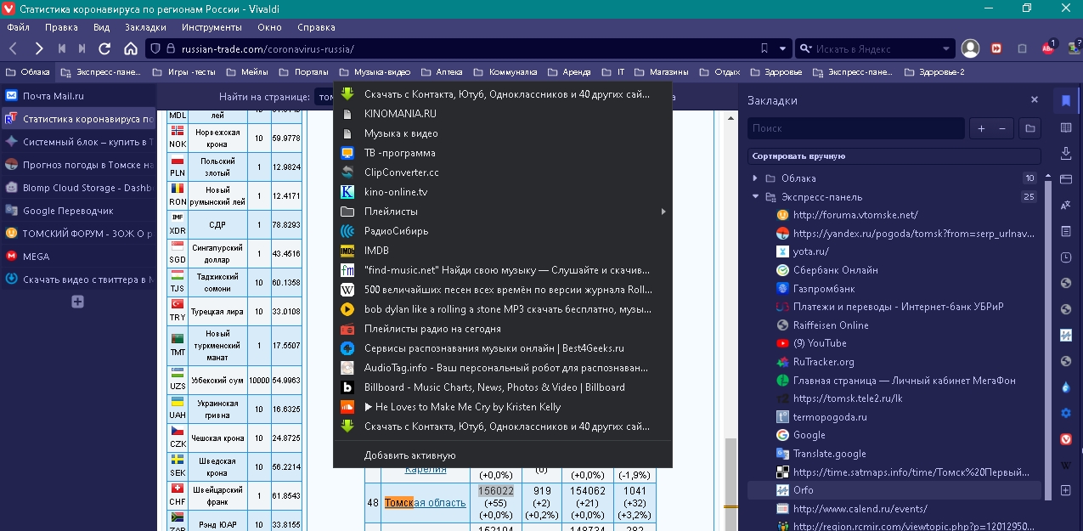
Task: Remove selected bookmark with minus button
Action: tap(1001, 128)
